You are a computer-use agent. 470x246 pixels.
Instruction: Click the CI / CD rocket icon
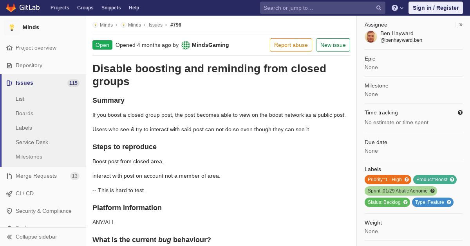(9, 193)
